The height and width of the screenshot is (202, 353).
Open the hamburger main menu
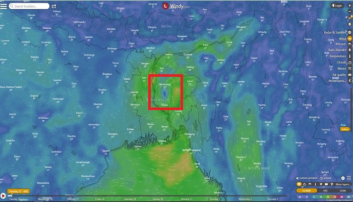[x=4, y=6]
